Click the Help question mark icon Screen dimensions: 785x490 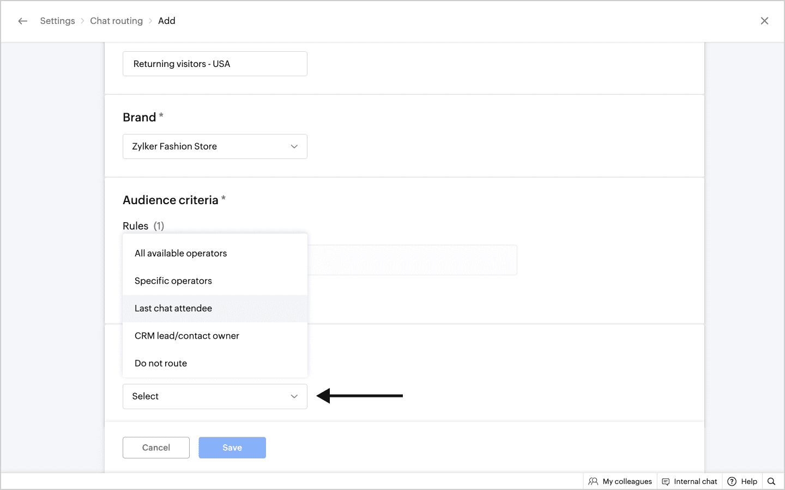732,481
